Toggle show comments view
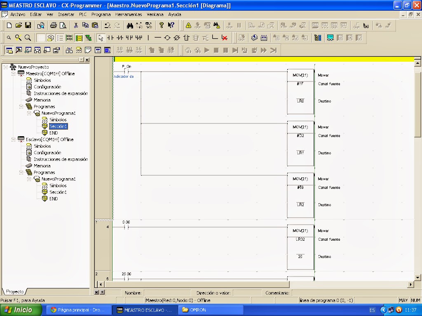Image resolution: width=422 pixels, height=316 pixels. pyautogui.click(x=50, y=38)
